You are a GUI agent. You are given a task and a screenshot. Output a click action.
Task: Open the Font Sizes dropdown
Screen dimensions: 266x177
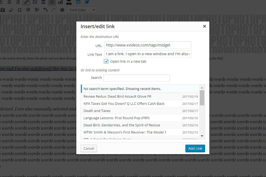(82, 10)
